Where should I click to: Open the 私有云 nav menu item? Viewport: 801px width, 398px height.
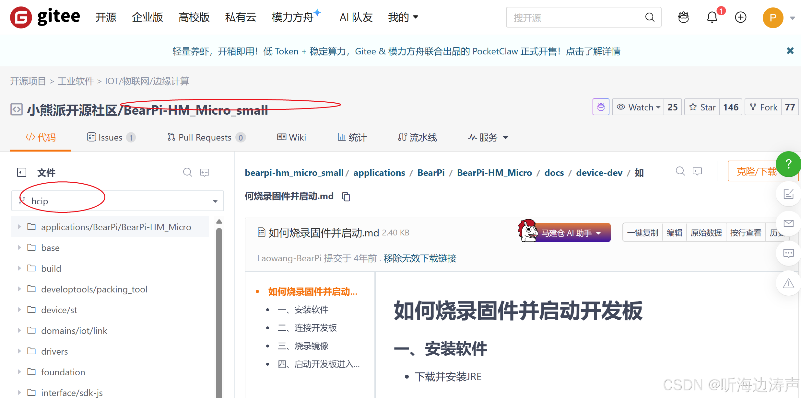point(241,17)
